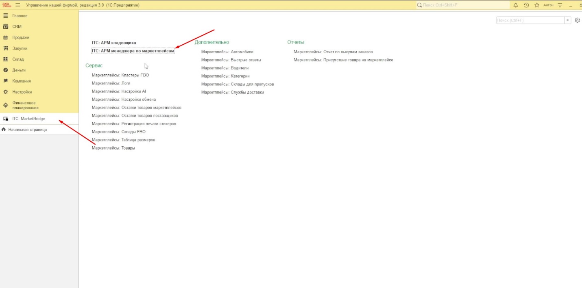The height and width of the screenshot is (288, 582).
Task: Open Маркетплейсы: Отчет по выкупам заказов
Action: tap(334, 52)
